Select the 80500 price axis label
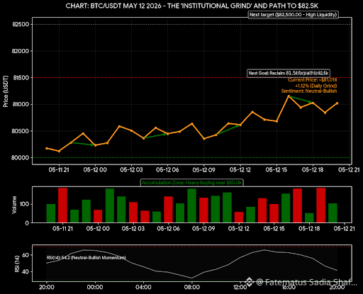This screenshot has height=294, width=363. 21,131
